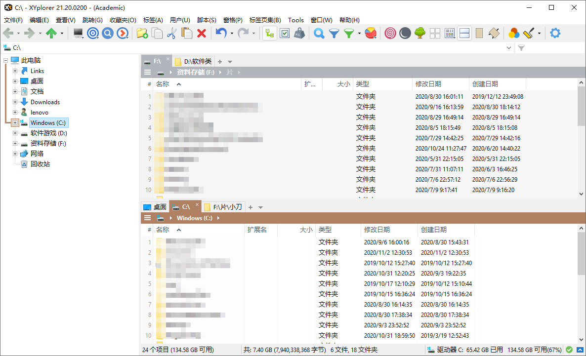Toggle the horizontal dual pane layout

(x=465, y=33)
